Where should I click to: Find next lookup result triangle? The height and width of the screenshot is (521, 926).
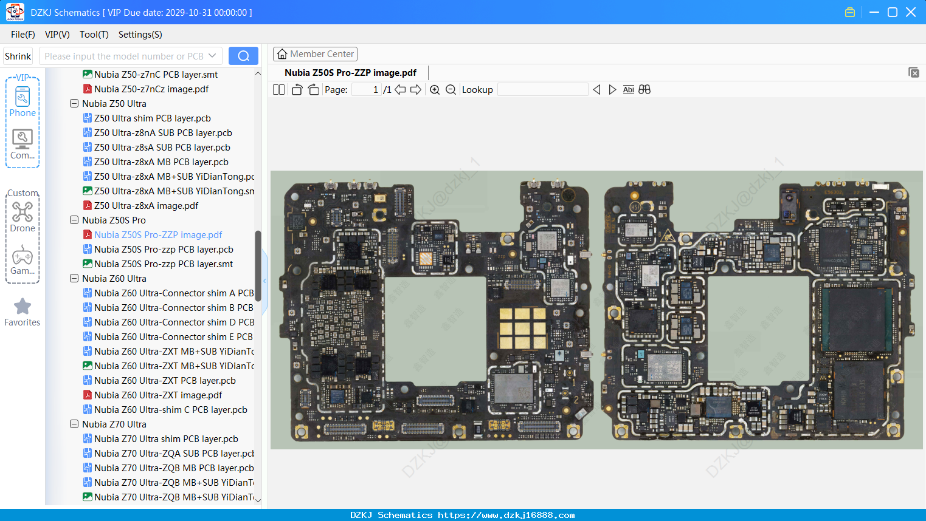point(612,89)
